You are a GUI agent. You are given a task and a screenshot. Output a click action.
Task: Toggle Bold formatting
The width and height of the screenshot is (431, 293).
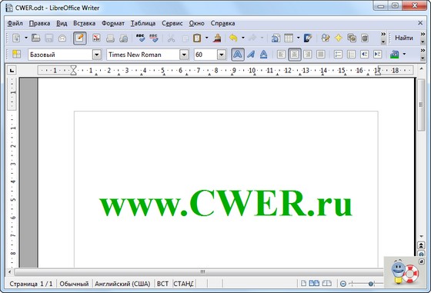click(x=238, y=54)
